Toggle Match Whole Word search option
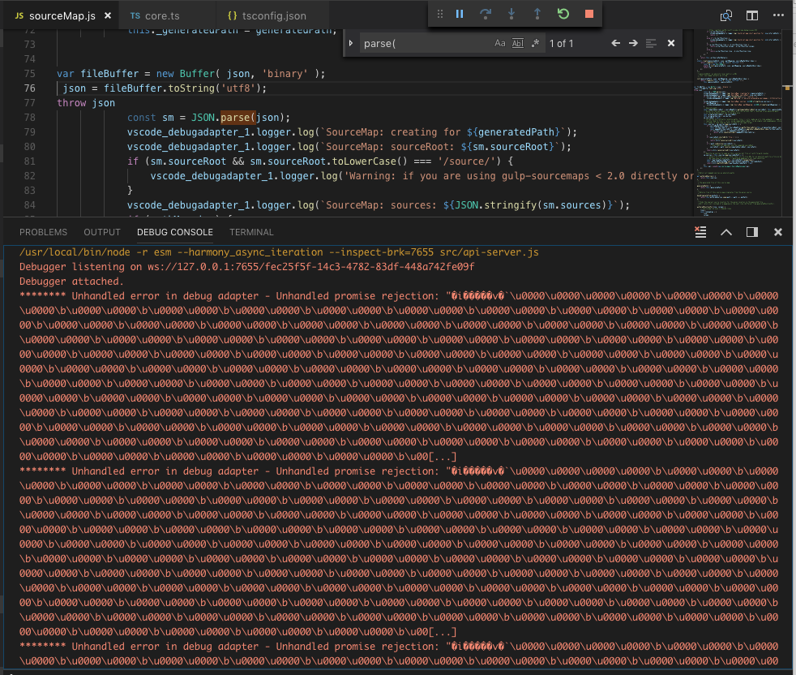This screenshot has width=796, height=675. click(x=517, y=43)
